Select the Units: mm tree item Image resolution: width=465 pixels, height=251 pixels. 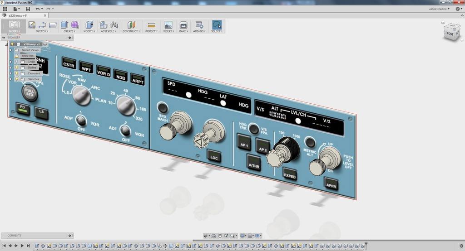pos(28,56)
